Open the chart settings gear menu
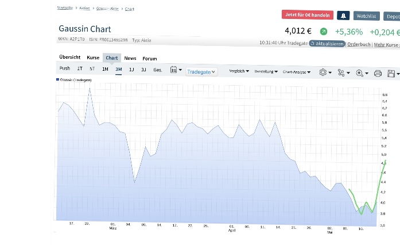This screenshot has height=245, width=400. (325, 72)
